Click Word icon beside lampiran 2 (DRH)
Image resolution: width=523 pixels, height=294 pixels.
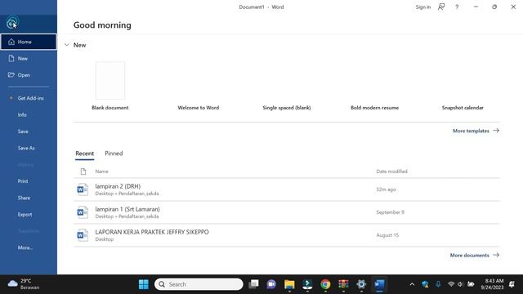pos(83,189)
